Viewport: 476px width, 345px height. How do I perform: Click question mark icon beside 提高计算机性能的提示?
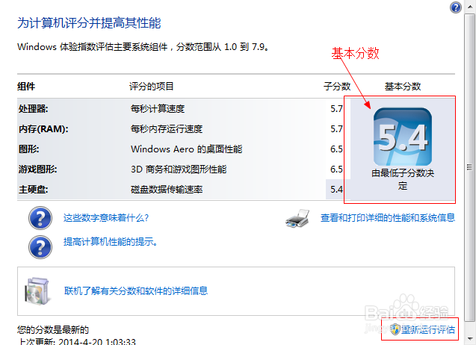pos(40,247)
